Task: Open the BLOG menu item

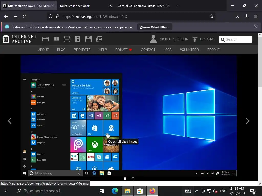Action: (x=61, y=50)
